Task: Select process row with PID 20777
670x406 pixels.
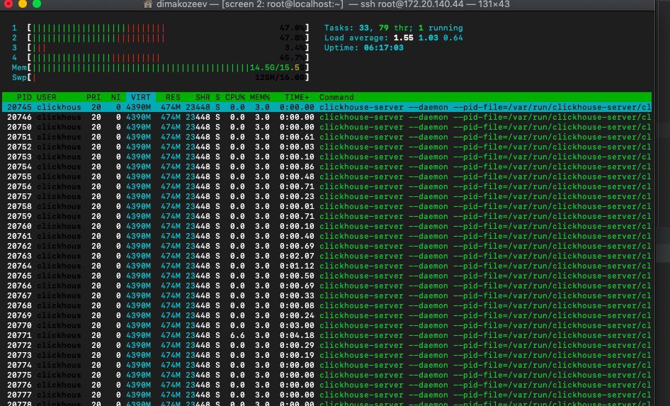Action: tap(327, 395)
